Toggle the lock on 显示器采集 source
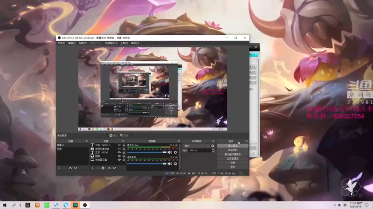The height and width of the screenshot is (209, 373). click(124, 160)
